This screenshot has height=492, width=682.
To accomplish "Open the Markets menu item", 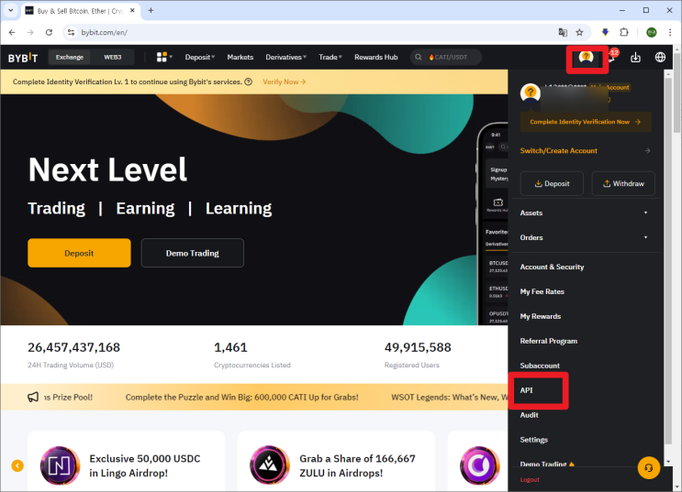I will (x=240, y=57).
